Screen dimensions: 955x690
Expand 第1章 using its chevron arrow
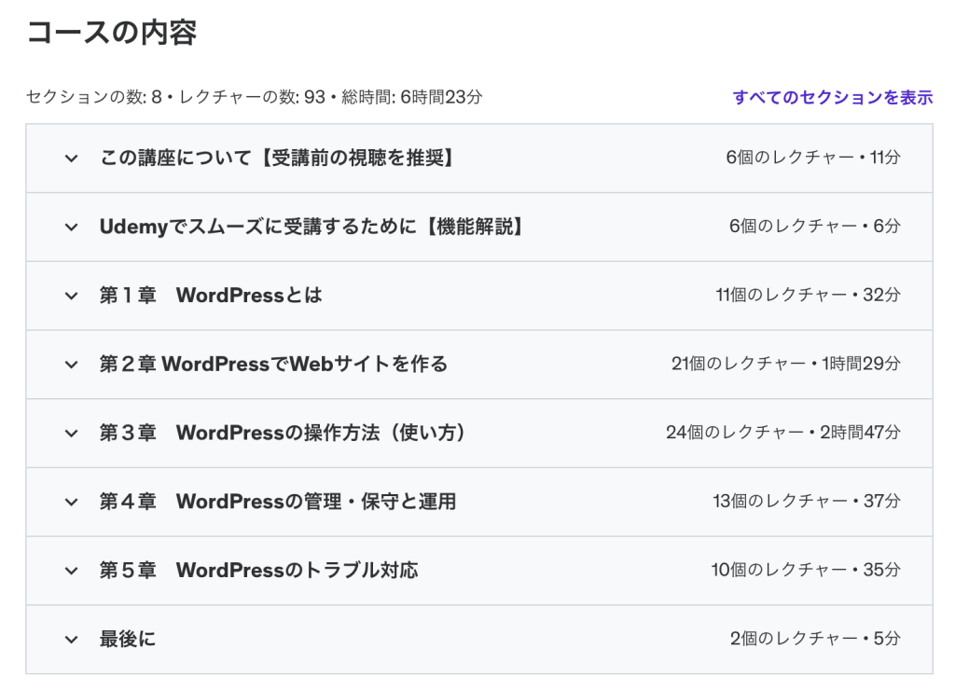(x=71, y=296)
